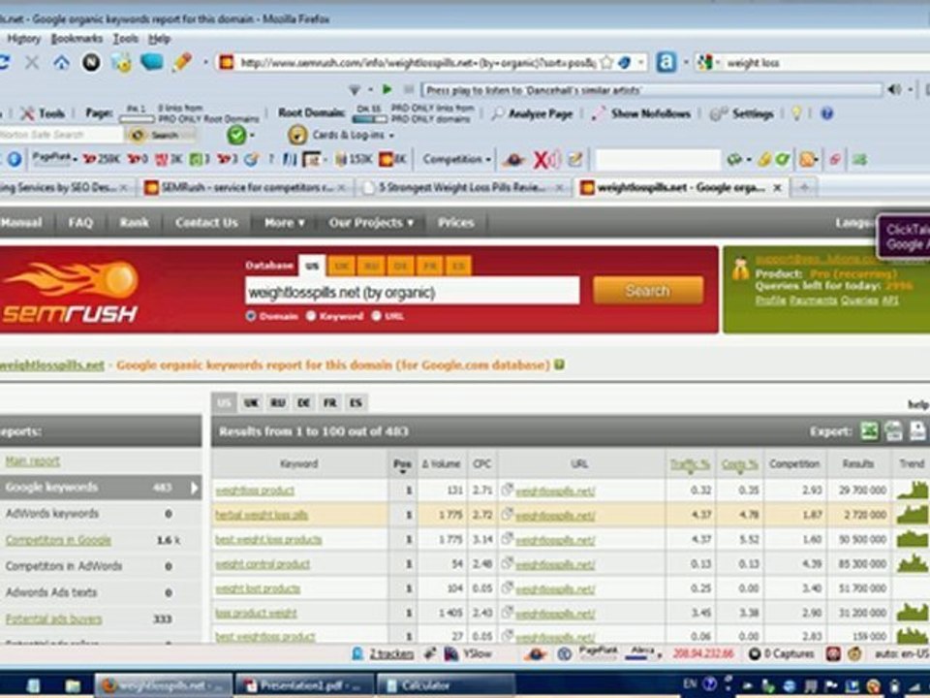This screenshot has width=930, height=698.
Task: Click the blue question mark help icon
Action: click(826, 113)
